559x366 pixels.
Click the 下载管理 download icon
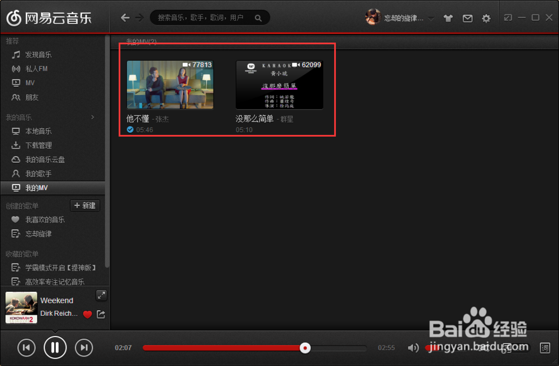tap(16, 146)
